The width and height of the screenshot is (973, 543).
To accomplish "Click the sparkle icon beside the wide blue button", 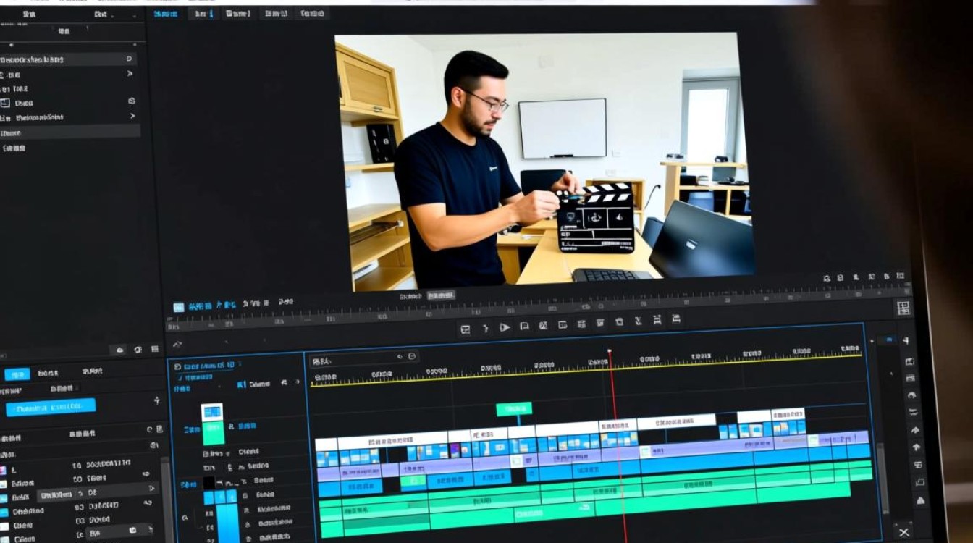I will (x=157, y=401).
